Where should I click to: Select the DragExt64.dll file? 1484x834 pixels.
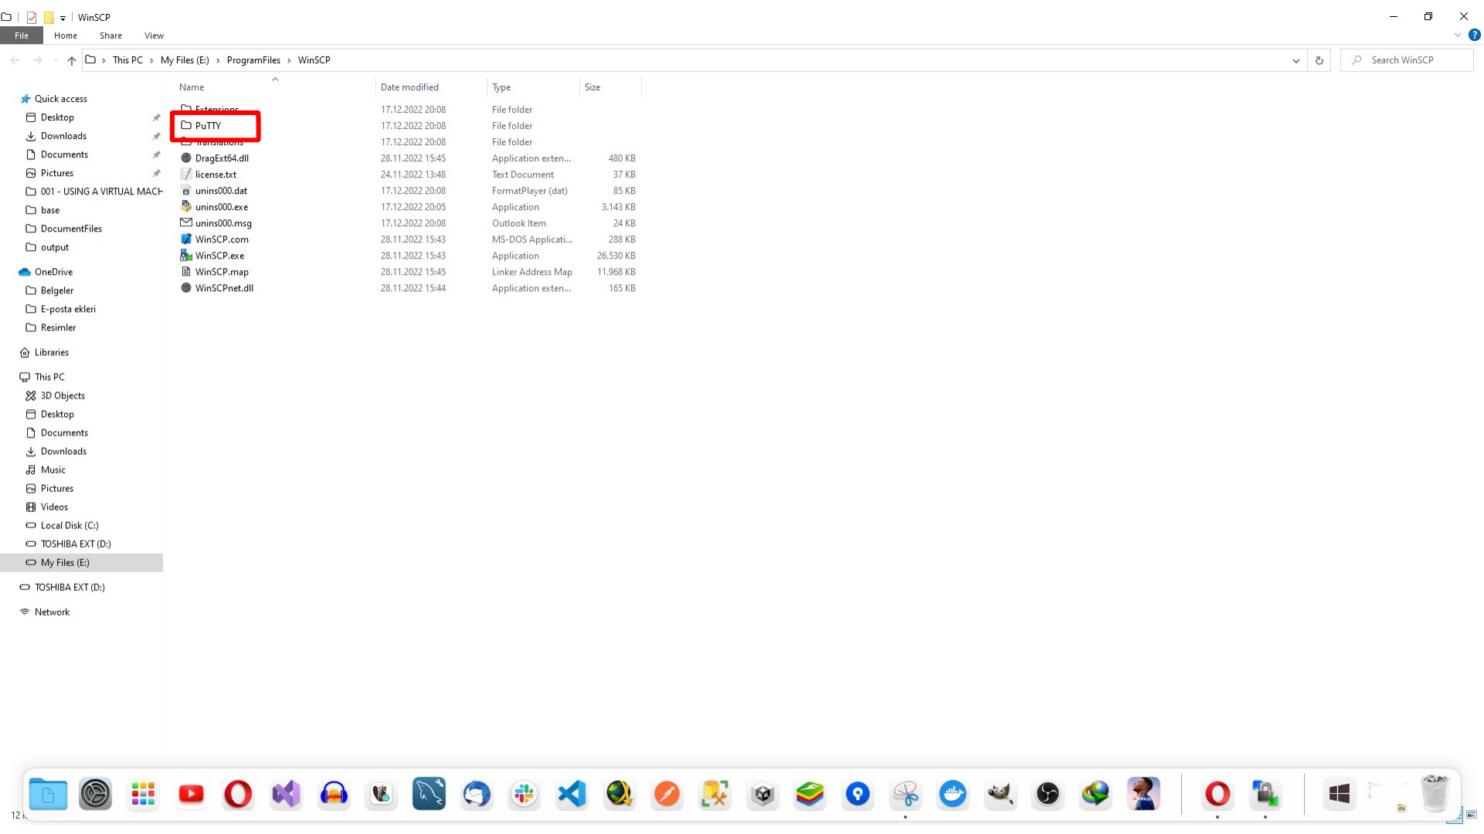pyautogui.click(x=222, y=158)
